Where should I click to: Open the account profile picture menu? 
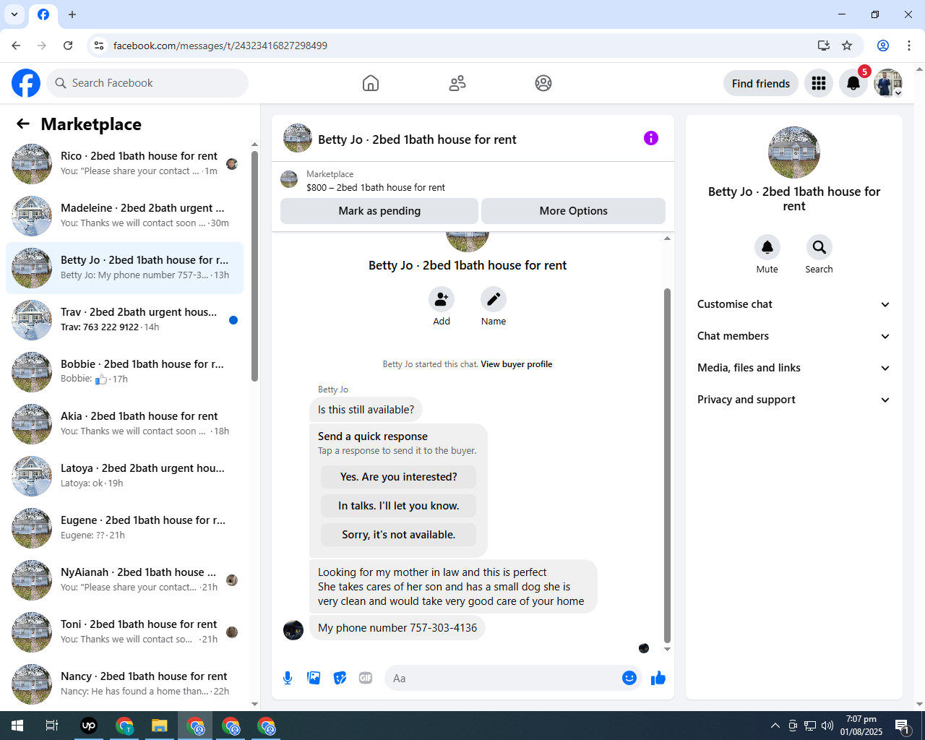click(888, 83)
